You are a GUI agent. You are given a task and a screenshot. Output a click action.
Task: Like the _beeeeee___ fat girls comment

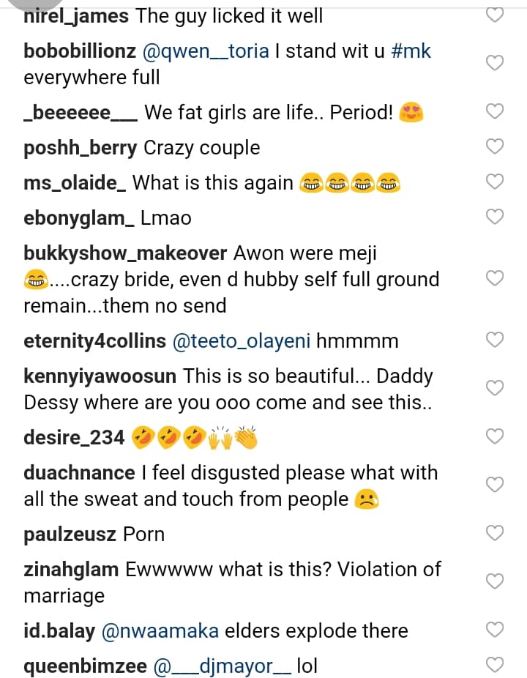496,112
